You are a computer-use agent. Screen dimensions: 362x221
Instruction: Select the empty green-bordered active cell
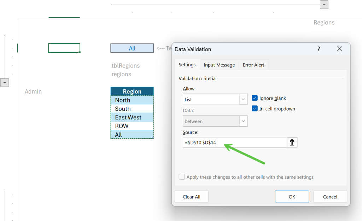pos(64,48)
